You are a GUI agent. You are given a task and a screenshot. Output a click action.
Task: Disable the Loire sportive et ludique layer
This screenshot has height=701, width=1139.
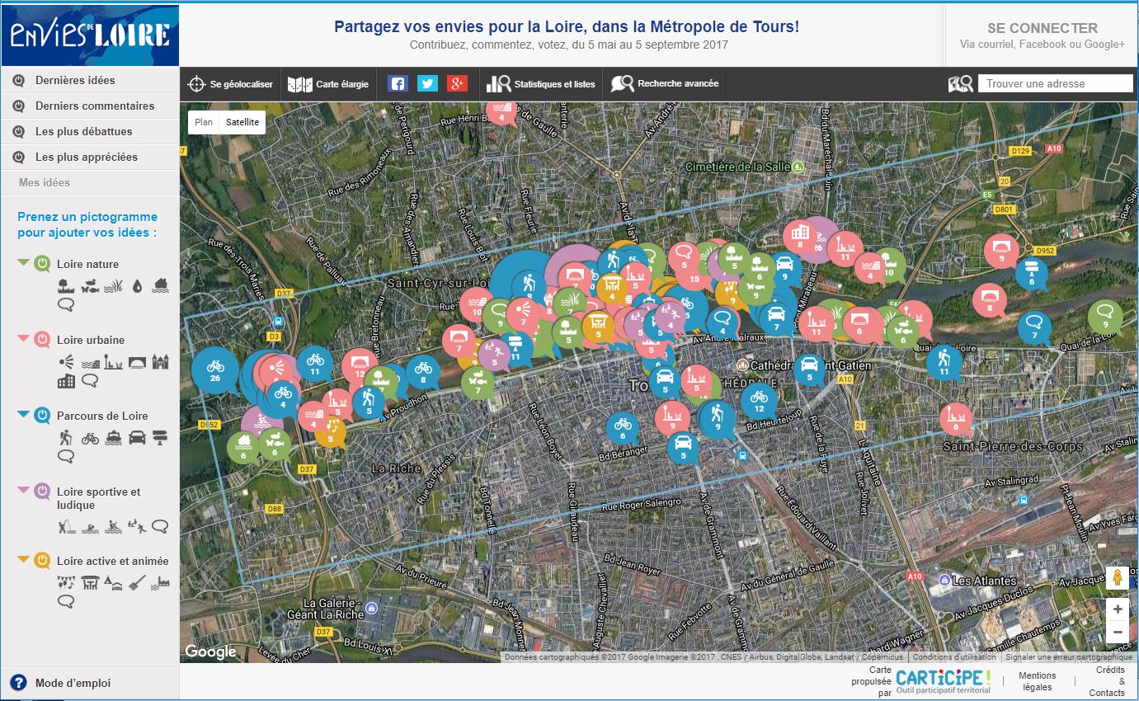42,492
